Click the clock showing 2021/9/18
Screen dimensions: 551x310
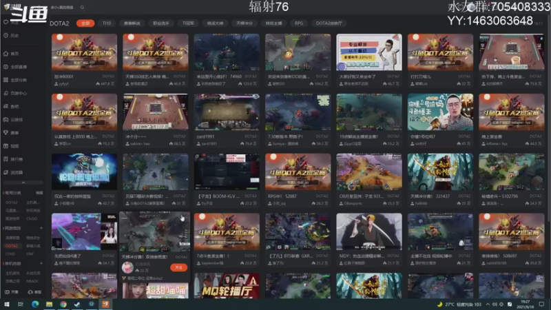[x=526, y=304]
